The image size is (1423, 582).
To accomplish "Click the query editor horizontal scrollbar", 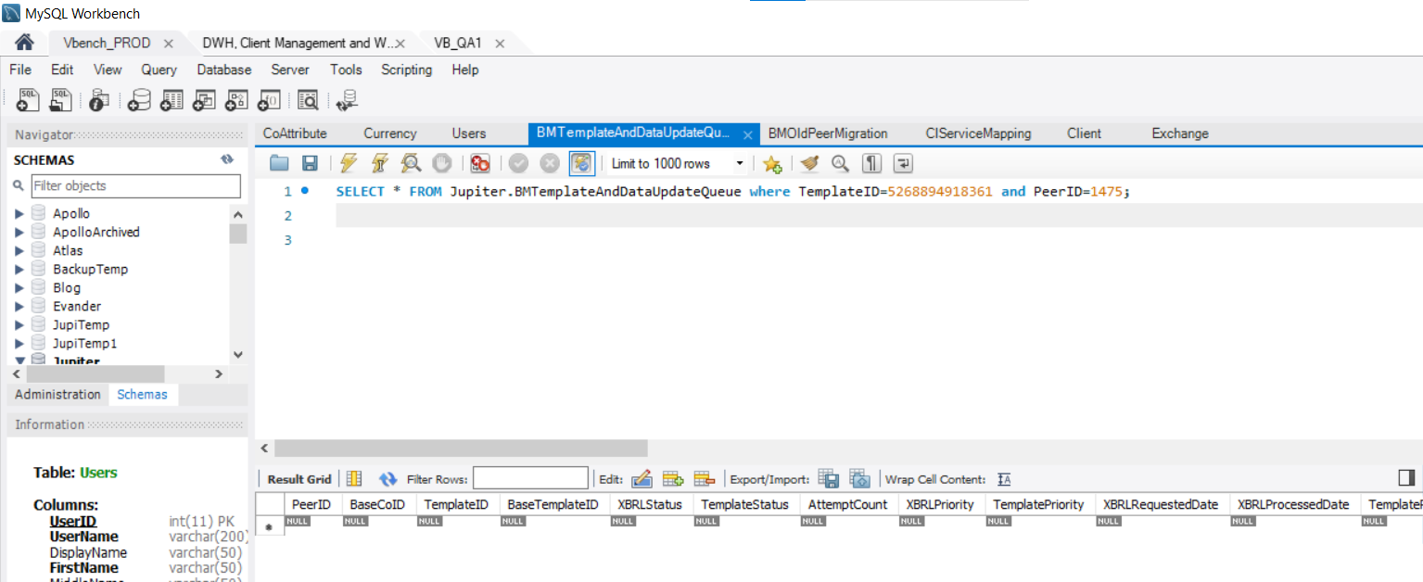I will (461, 449).
